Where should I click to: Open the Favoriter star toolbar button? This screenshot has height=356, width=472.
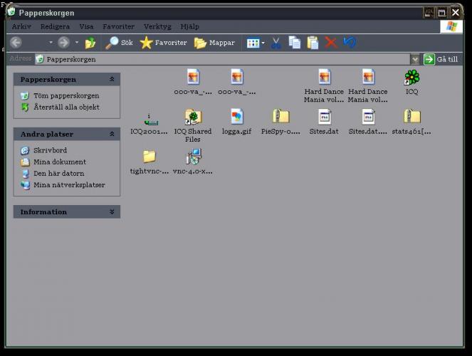coord(163,43)
